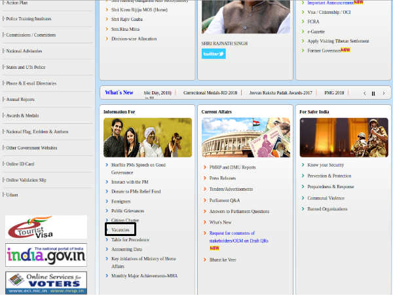The height and width of the screenshot is (295, 393).
Task: Open Monthly Major Achievements-MHA link
Action: click(144, 276)
